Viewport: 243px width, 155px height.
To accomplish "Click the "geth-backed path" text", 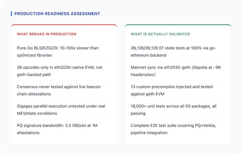I will pos(34,75).
